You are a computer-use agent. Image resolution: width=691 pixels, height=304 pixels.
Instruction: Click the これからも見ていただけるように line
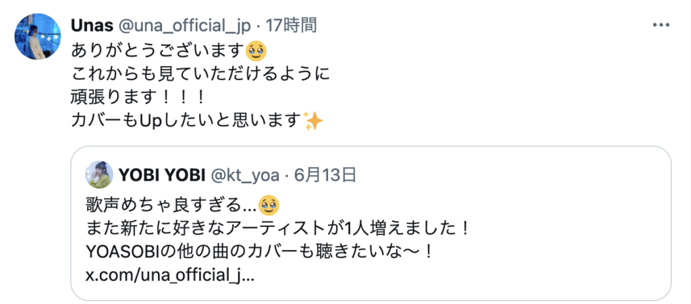click(x=200, y=75)
